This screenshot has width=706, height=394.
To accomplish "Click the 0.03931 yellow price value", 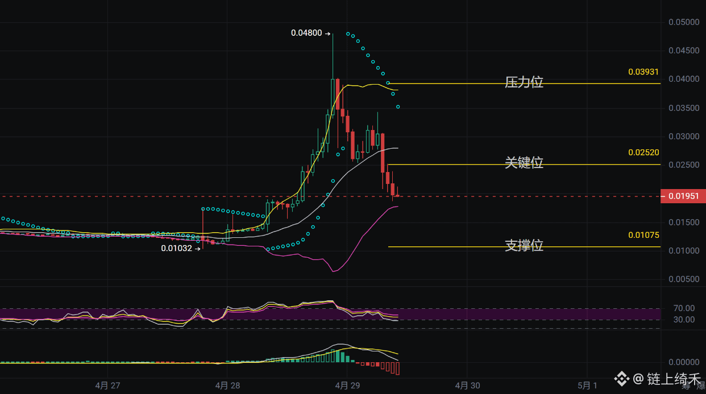I will (x=643, y=72).
